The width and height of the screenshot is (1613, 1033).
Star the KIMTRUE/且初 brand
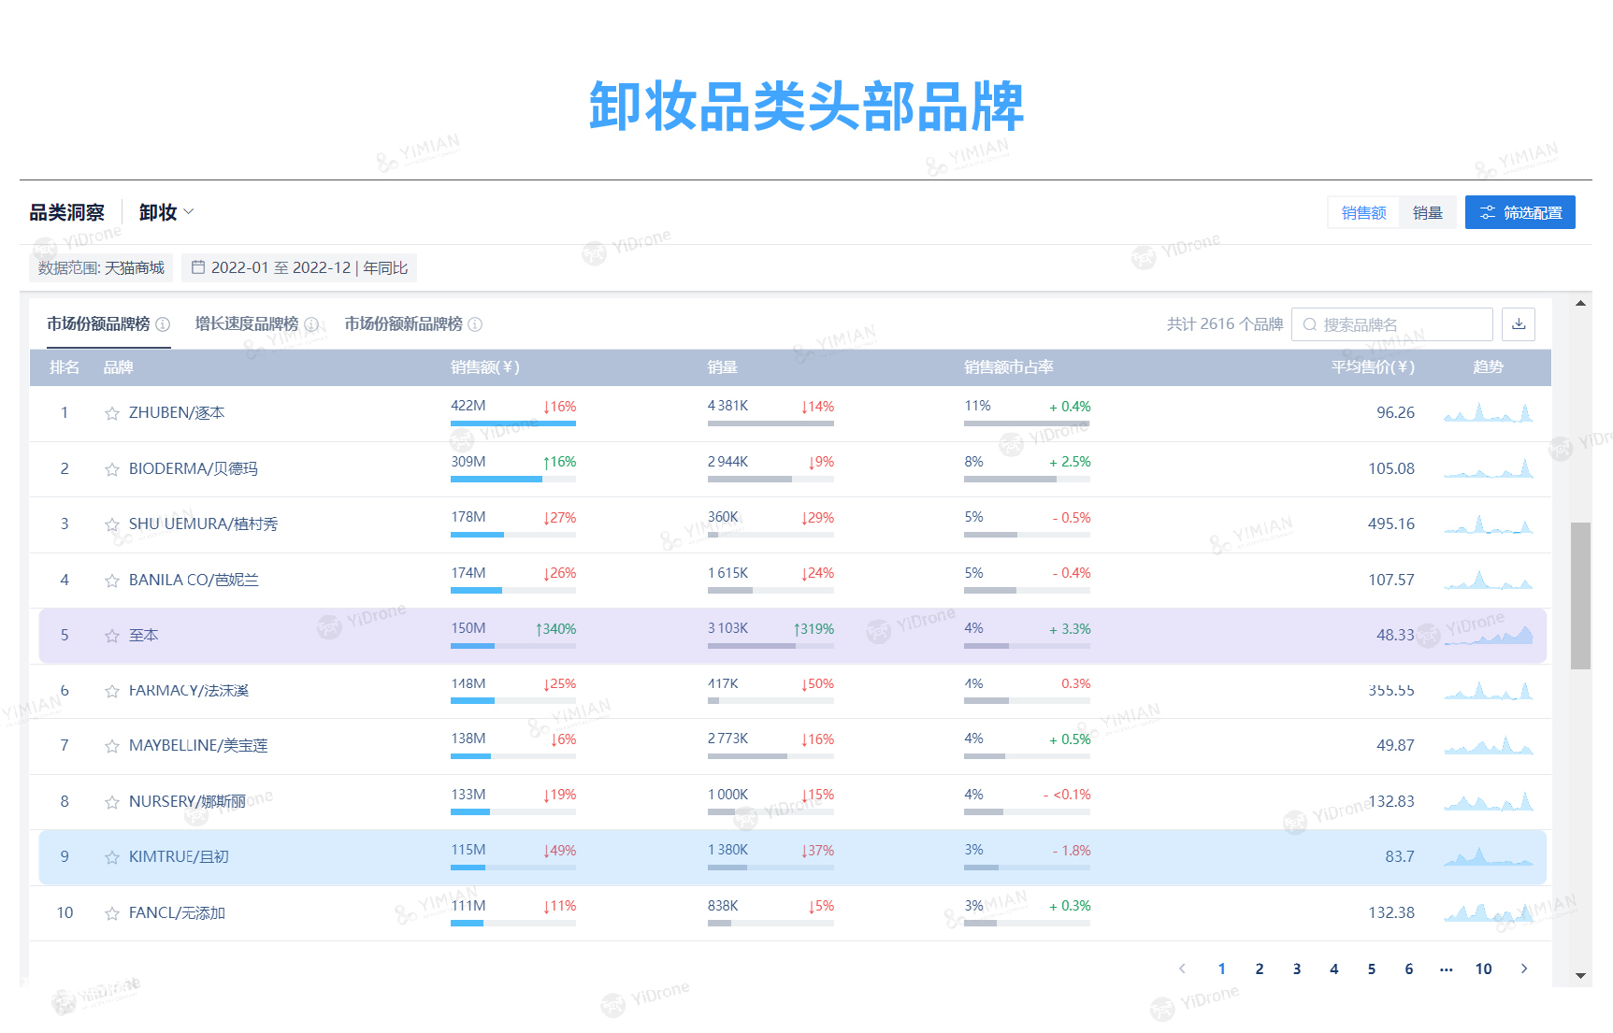coord(112,857)
